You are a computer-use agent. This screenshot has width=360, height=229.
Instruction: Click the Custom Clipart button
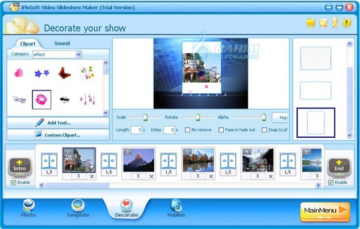(x=58, y=135)
